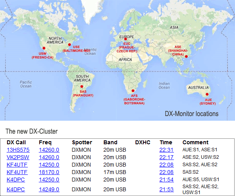Screen dimensions: 235x196
Task: Open the 21:53 time link
Action: [166, 190]
